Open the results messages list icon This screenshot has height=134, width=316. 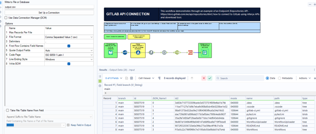pos(100,76)
